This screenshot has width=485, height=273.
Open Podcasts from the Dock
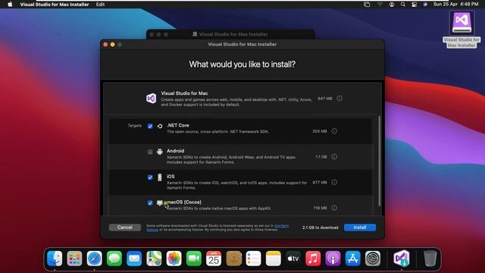(333, 259)
